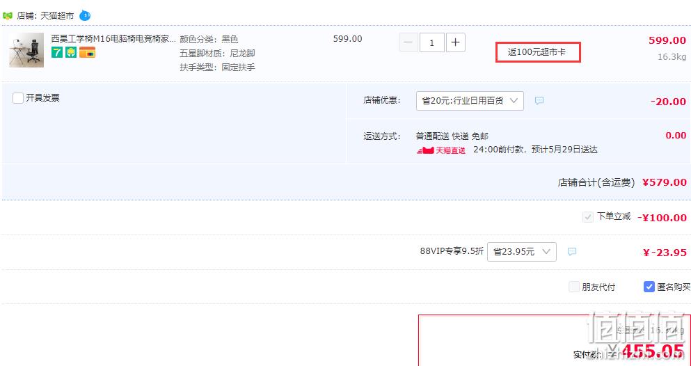691x366 pixels.
Task: Click the 颜色分类：黑色 attribute text
Action: pyautogui.click(x=209, y=39)
